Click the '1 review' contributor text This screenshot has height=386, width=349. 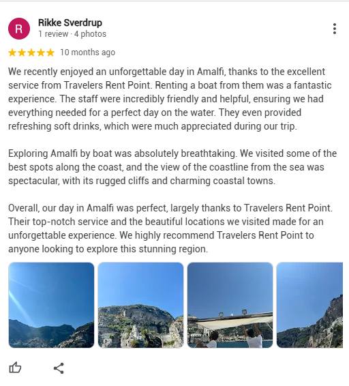[53, 34]
